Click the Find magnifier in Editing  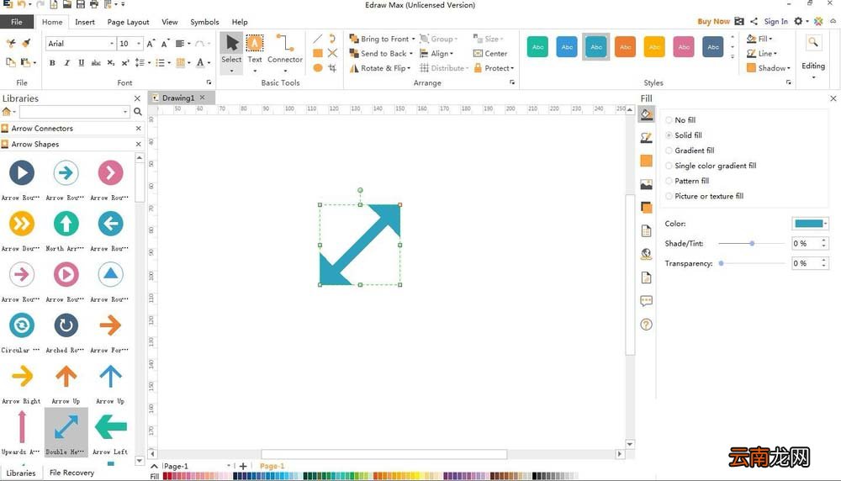(x=813, y=42)
